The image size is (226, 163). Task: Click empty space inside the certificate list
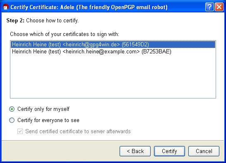pyautogui.click(x=113, y=77)
